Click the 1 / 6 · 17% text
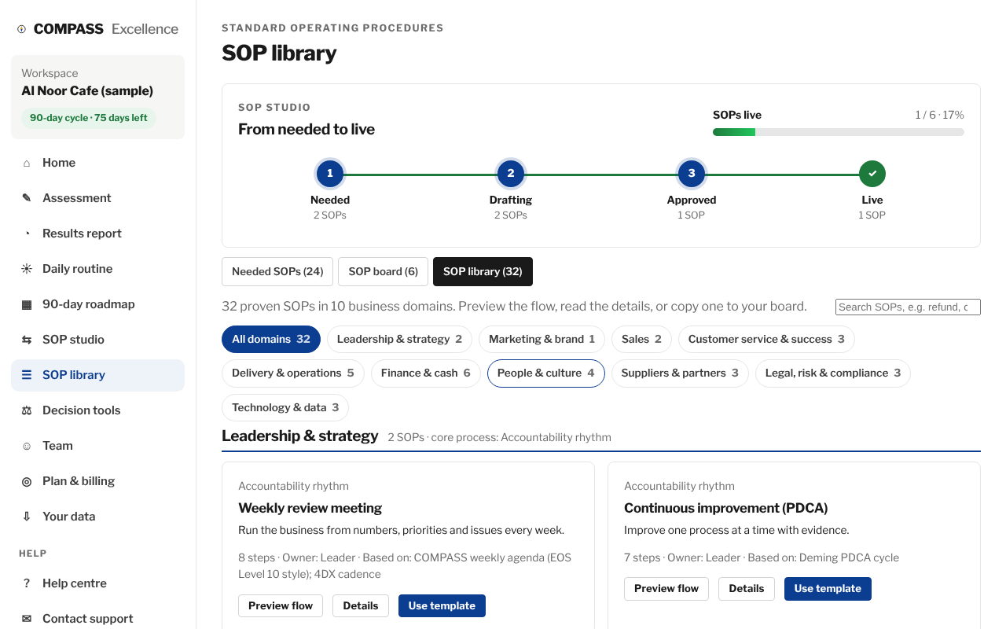The height and width of the screenshot is (629, 1006). click(939, 115)
